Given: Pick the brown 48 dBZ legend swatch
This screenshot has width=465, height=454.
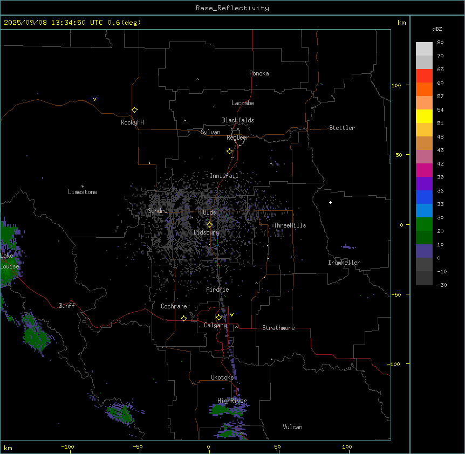Looking at the screenshot, I should coord(424,143).
